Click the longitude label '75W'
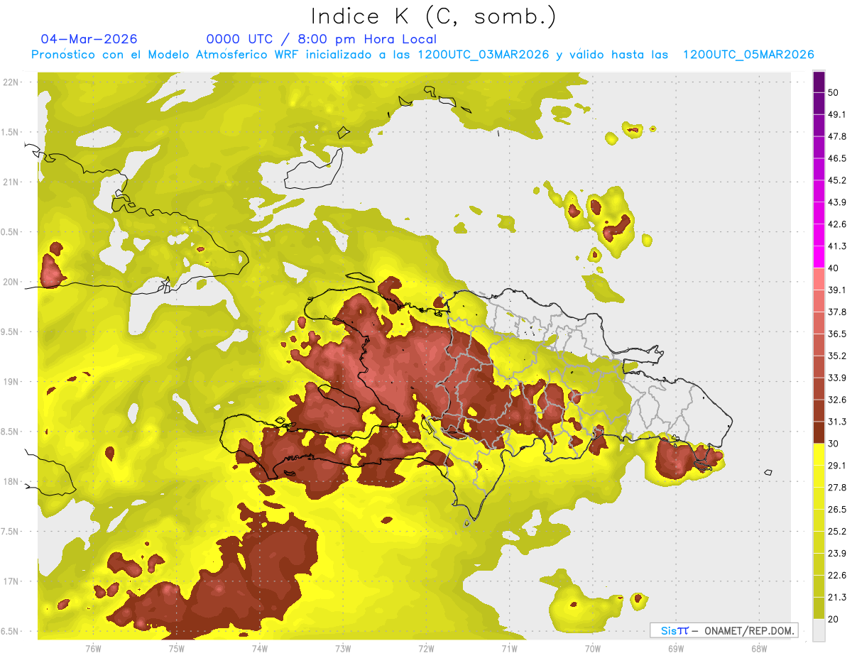This screenshot has width=852, height=658. click(x=177, y=649)
